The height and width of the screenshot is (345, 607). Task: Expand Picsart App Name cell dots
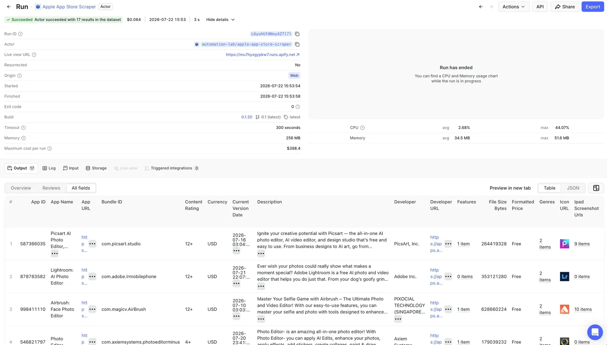click(x=55, y=254)
